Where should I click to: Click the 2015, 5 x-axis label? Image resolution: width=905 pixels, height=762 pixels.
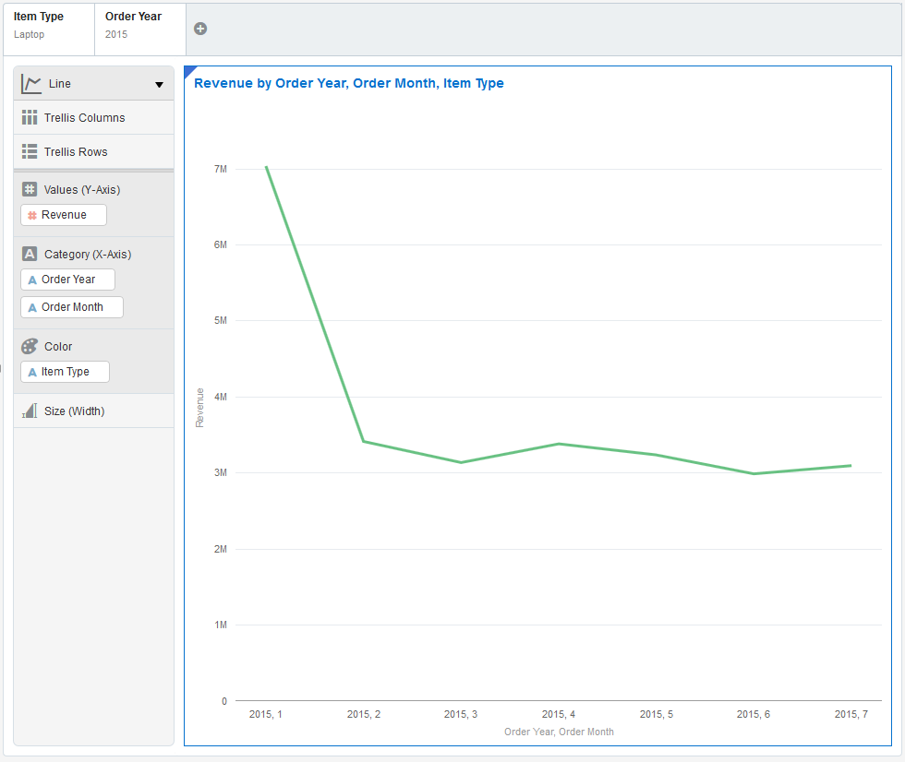(x=657, y=714)
